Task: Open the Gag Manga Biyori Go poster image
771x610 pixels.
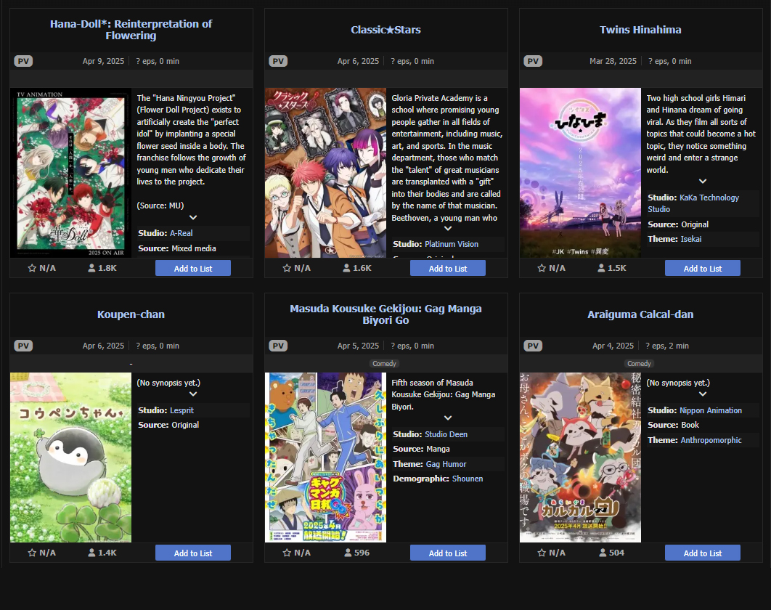Action: [325, 457]
